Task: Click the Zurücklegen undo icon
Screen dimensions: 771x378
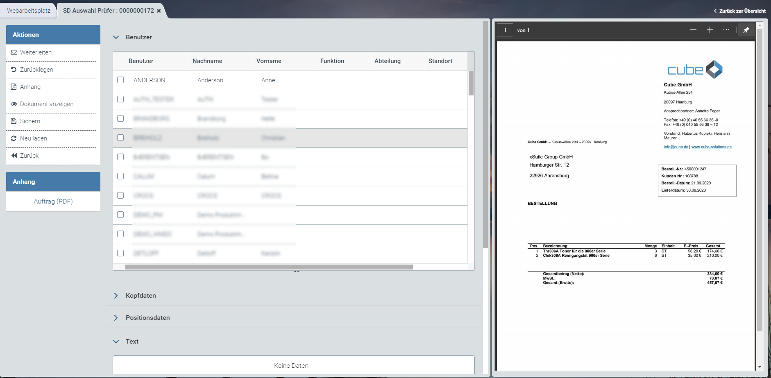Action: tap(14, 70)
